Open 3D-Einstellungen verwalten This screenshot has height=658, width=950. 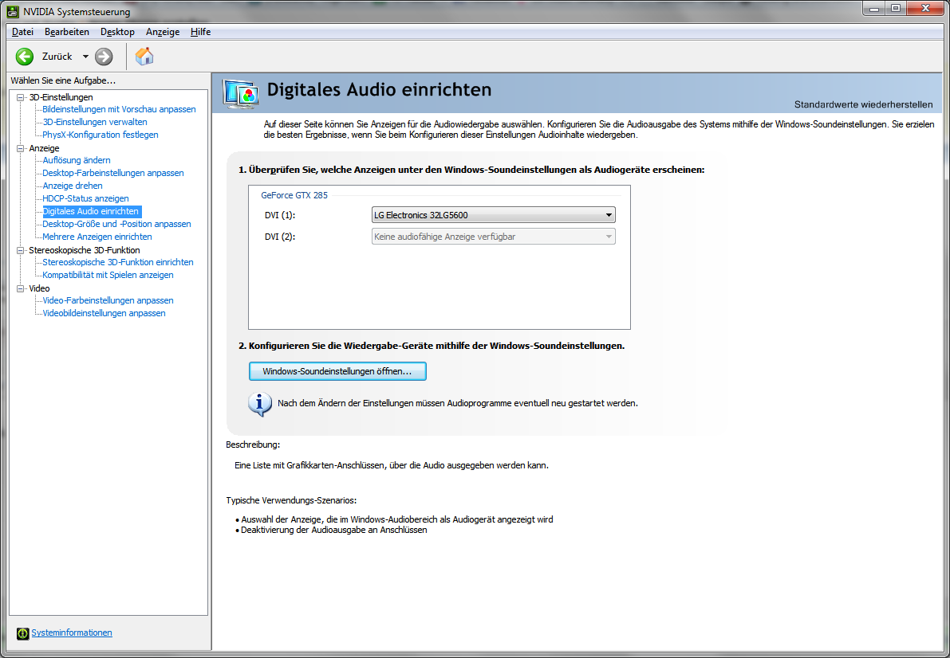coord(94,122)
